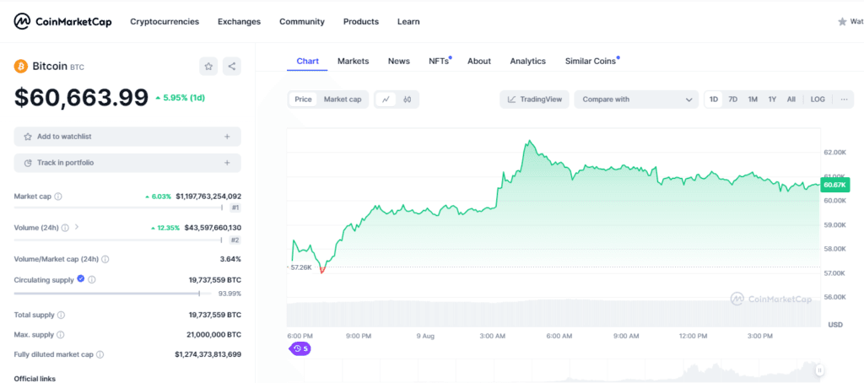Viewport: 864px width, 383px height.
Task: Click the Watchlist star in header
Action: pos(842,21)
